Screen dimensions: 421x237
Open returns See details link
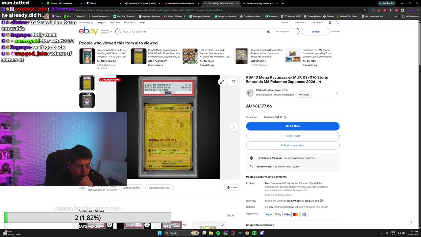click(322, 207)
